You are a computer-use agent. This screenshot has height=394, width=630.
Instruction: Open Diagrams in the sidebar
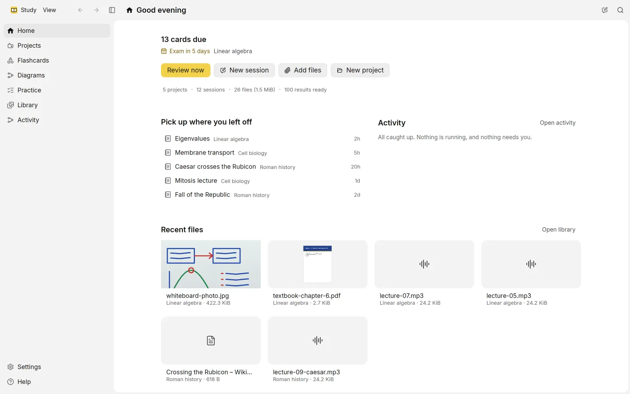pos(57,75)
